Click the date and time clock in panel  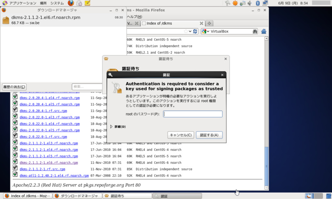293,3
